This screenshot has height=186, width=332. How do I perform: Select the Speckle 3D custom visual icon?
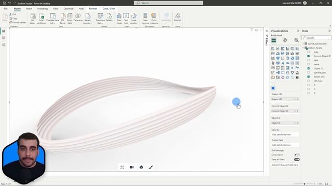[x=273, y=88]
